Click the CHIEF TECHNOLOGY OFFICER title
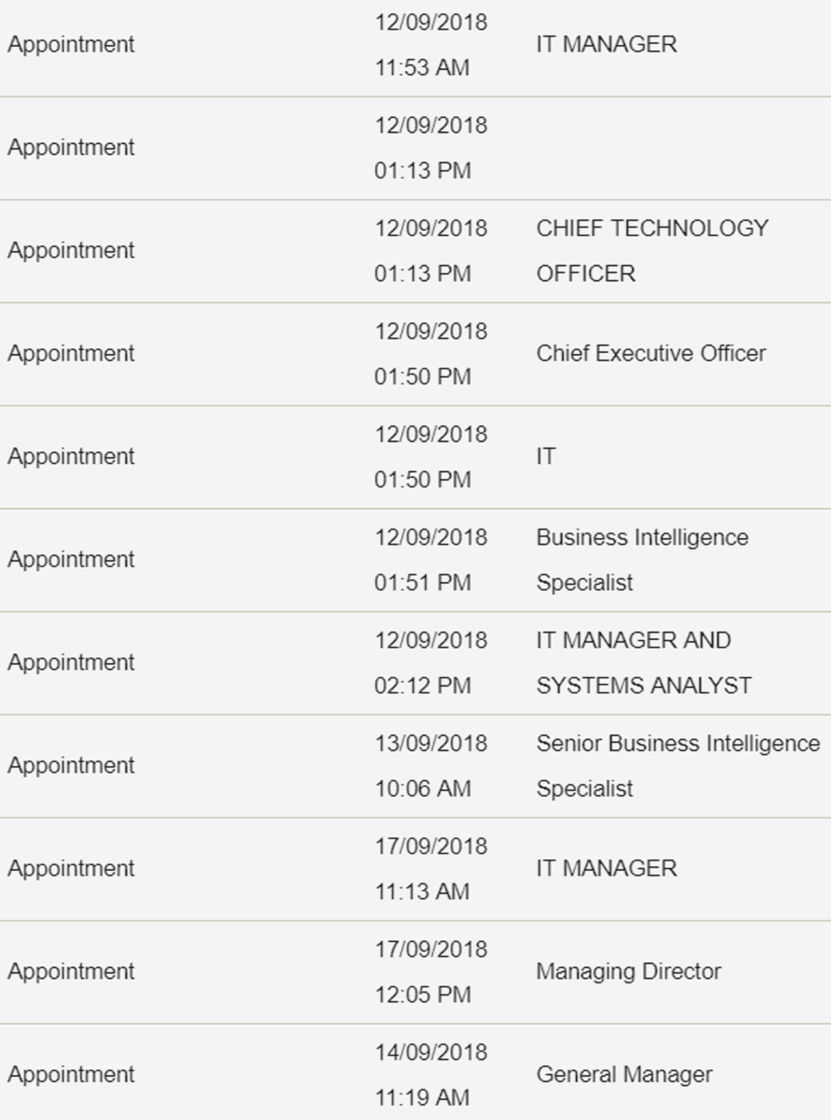The image size is (831, 1120). point(652,251)
